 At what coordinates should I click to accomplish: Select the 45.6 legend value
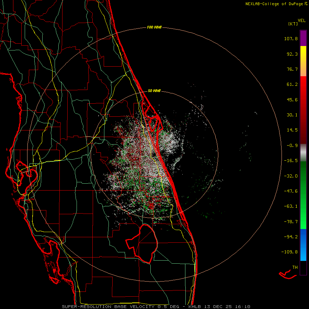292,100
